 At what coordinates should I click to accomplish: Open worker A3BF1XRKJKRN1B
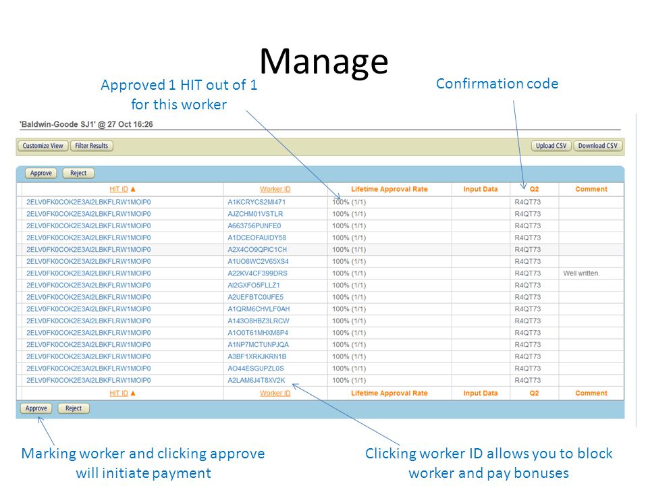(257, 356)
